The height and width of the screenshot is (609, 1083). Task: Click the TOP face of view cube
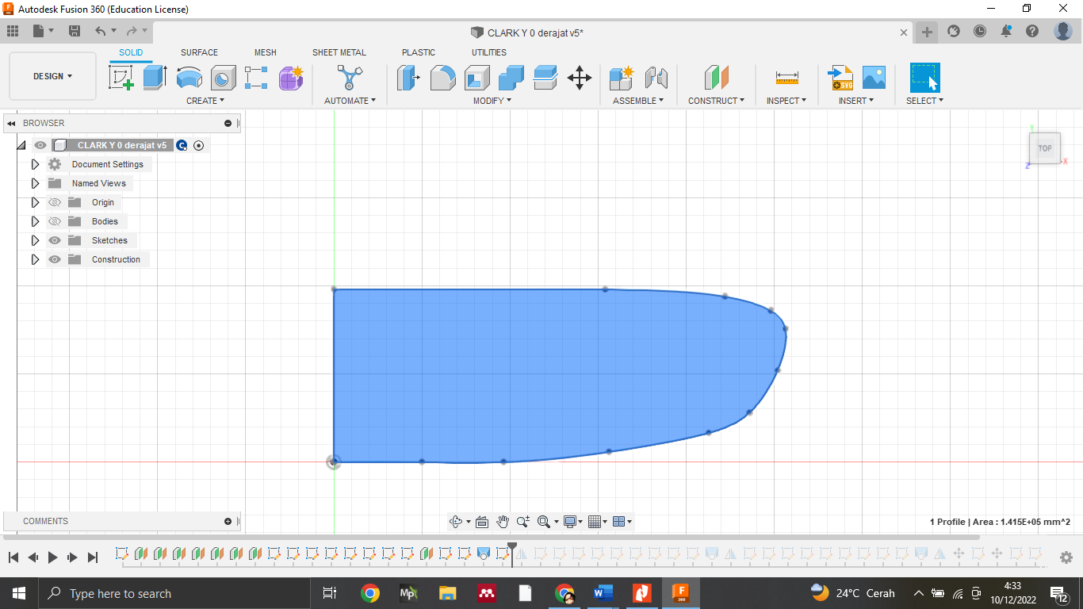[1045, 148]
